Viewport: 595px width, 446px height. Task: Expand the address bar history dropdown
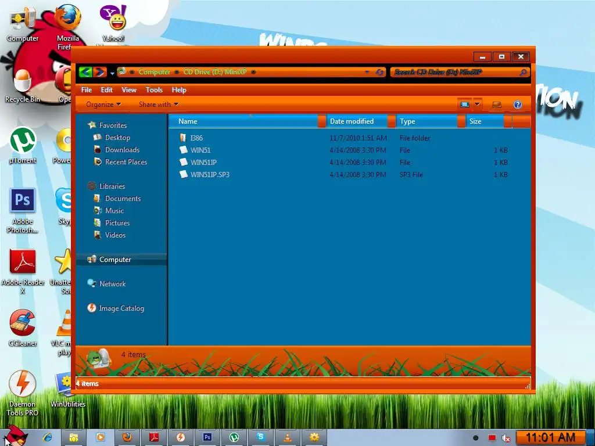(x=367, y=72)
